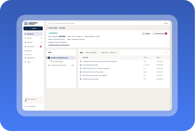Click the Promemoria red count badge
This screenshot has width=195, height=131.
(x=166, y=34)
